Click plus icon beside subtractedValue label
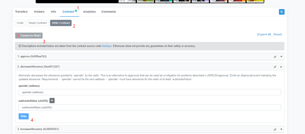This screenshot has height=134, width=305. click(x=52, y=101)
